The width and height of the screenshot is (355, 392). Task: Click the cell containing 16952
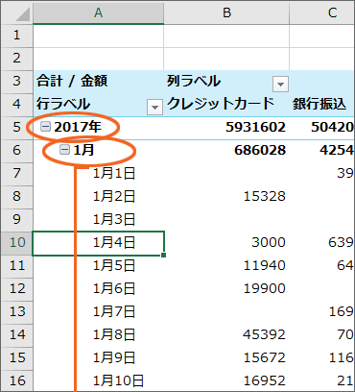[x=226, y=380]
